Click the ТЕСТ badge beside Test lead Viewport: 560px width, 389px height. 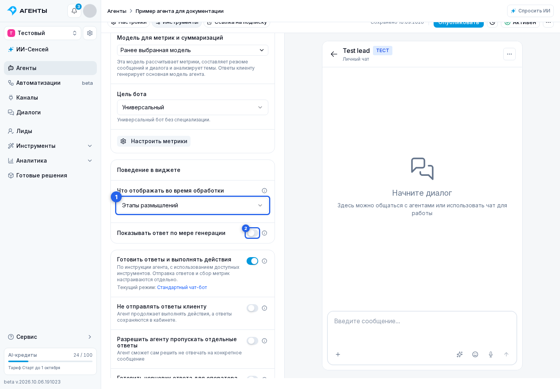(383, 51)
